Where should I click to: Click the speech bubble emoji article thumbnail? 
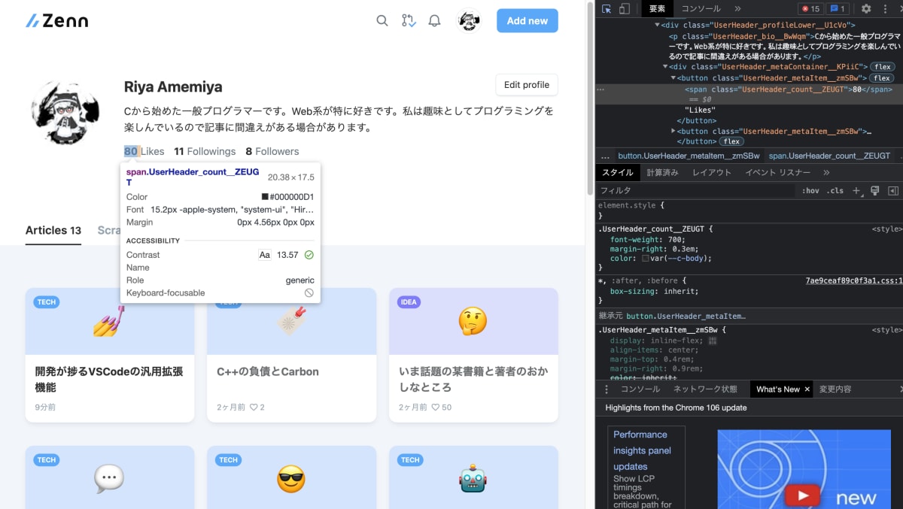(109, 479)
